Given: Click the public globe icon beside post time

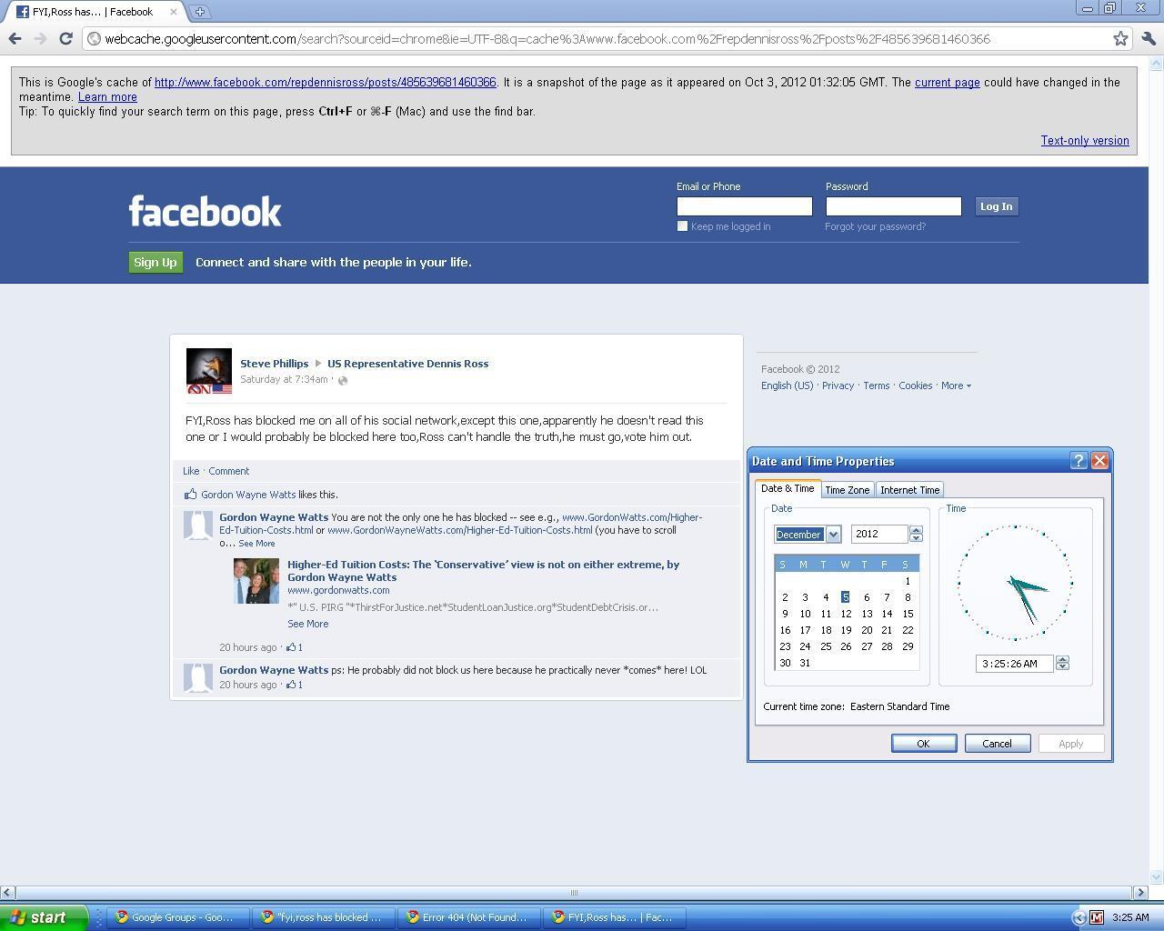Looking at the screenshot, I should 343,380.
